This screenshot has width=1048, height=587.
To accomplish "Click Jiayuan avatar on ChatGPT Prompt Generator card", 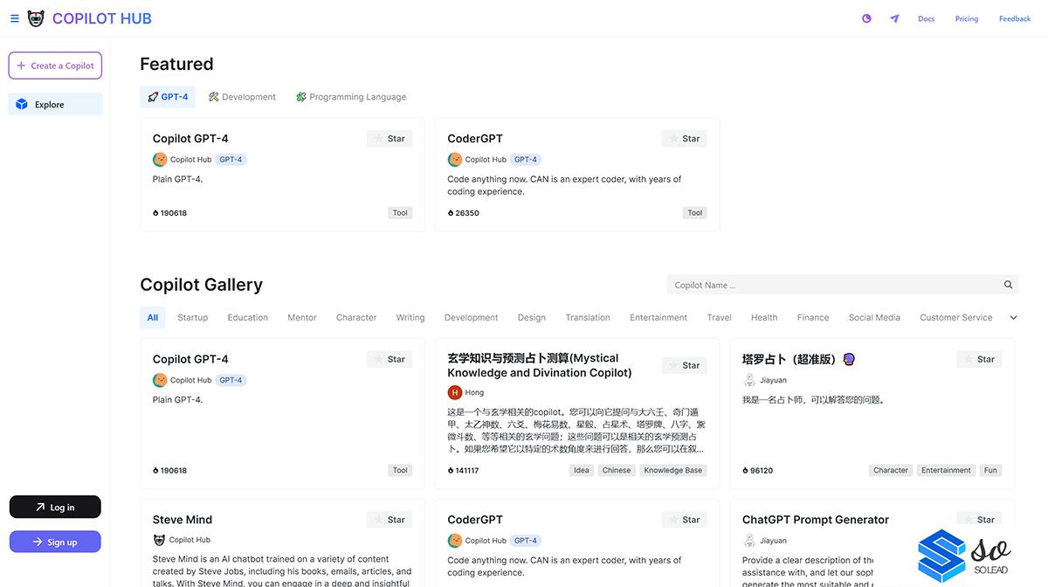I will (749, 541).
